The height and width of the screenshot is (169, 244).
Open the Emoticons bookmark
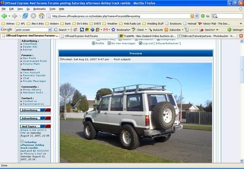pos(173,24)
